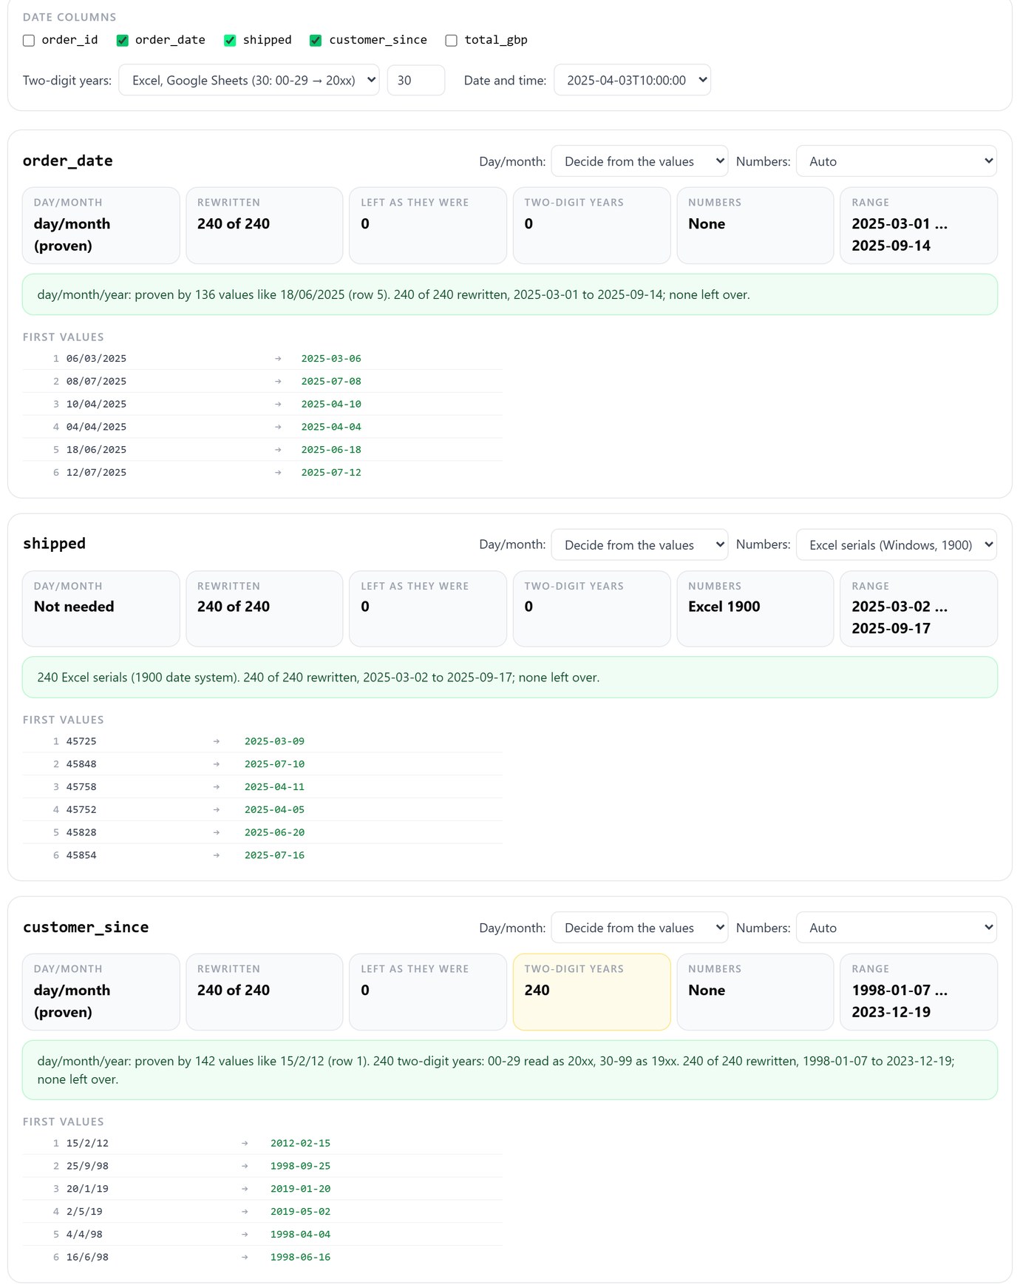
Task: Click converted date 2025-06-20
Action: pyautogui.click(x=274, y=832)
